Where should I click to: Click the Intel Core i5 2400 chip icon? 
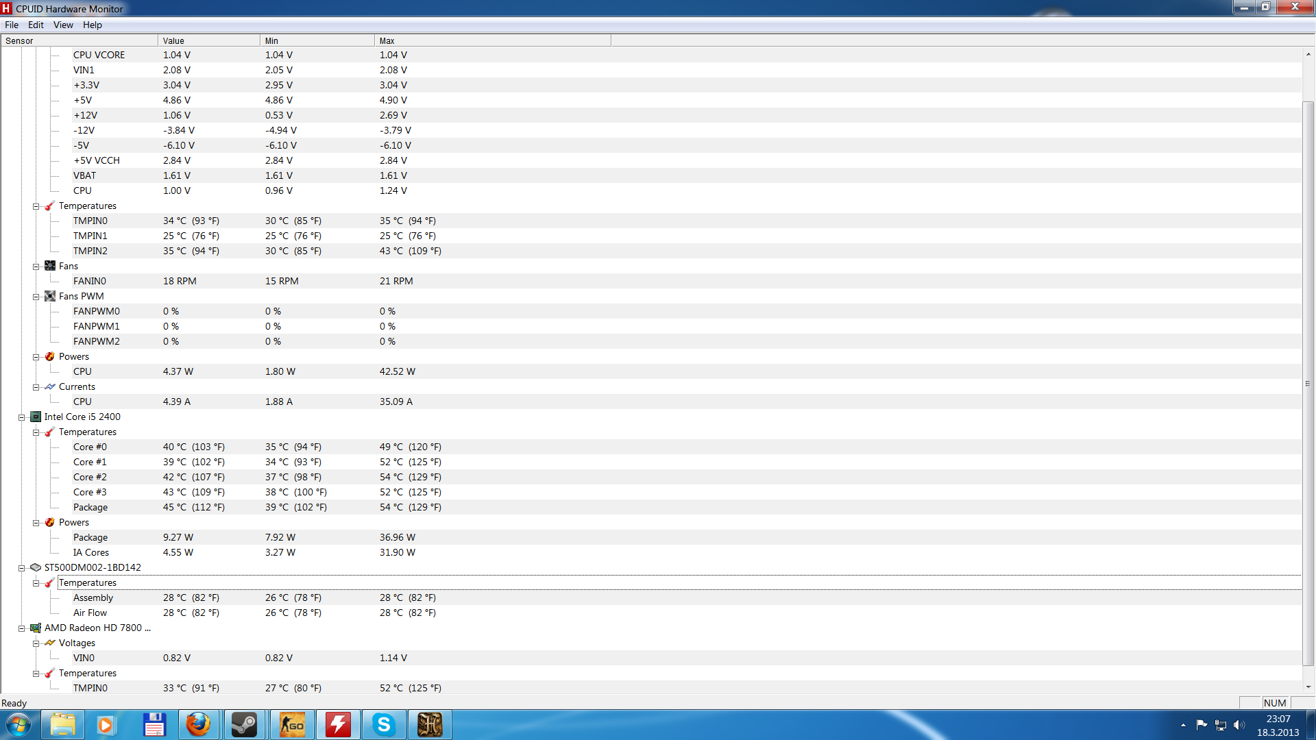[x=36, y=417]
